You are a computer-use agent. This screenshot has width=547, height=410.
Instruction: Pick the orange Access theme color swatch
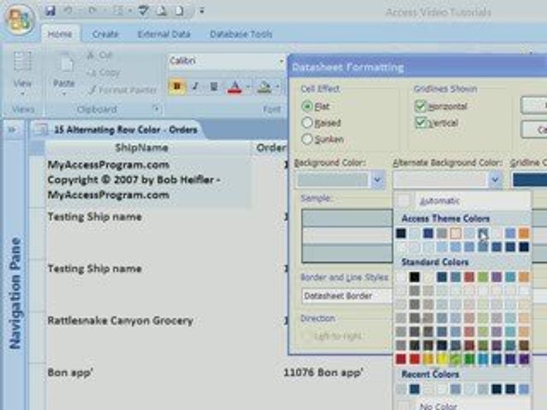pyautogui.click(x=523, y=233)
